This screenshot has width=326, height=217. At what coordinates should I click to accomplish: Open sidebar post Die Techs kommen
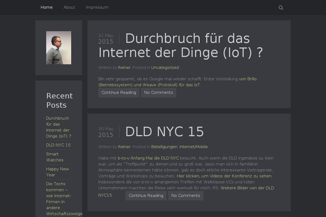pyautogui.click(x=64, y=199)
